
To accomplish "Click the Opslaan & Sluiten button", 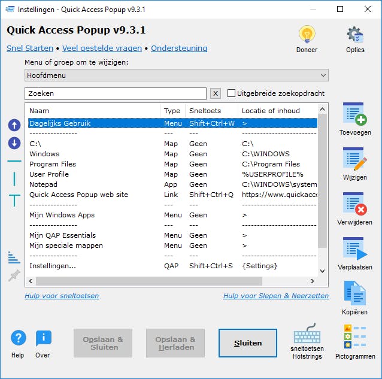I will point(103,343).
